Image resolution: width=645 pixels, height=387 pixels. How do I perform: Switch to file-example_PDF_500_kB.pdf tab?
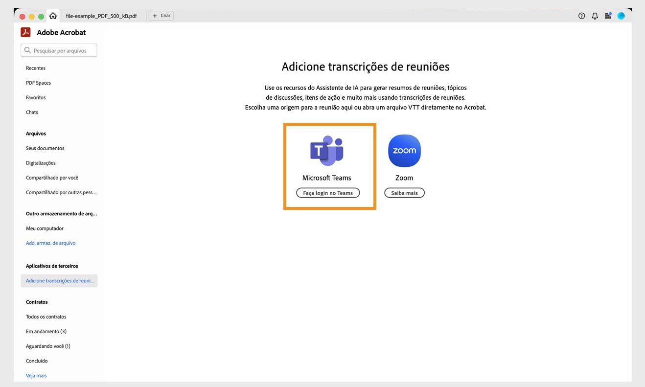(x=101, y=16)
